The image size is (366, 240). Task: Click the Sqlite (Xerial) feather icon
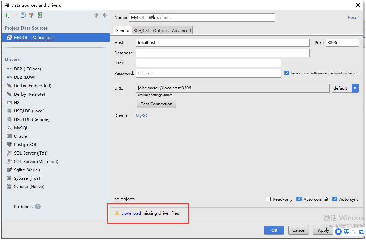pos(9,170)
